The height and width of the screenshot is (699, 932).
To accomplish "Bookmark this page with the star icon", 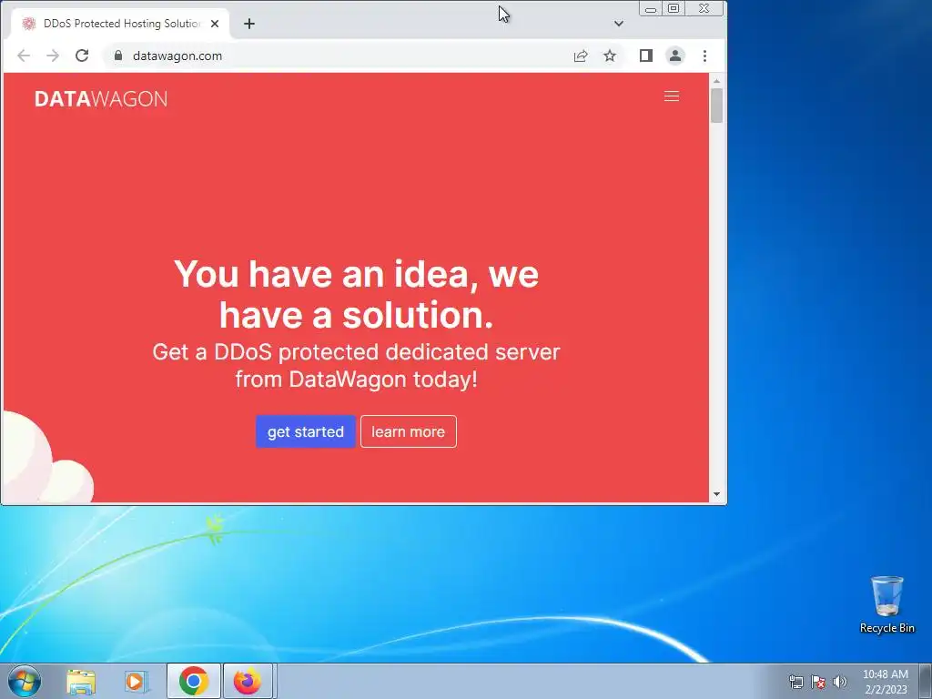I will click(x=610, y=56).
